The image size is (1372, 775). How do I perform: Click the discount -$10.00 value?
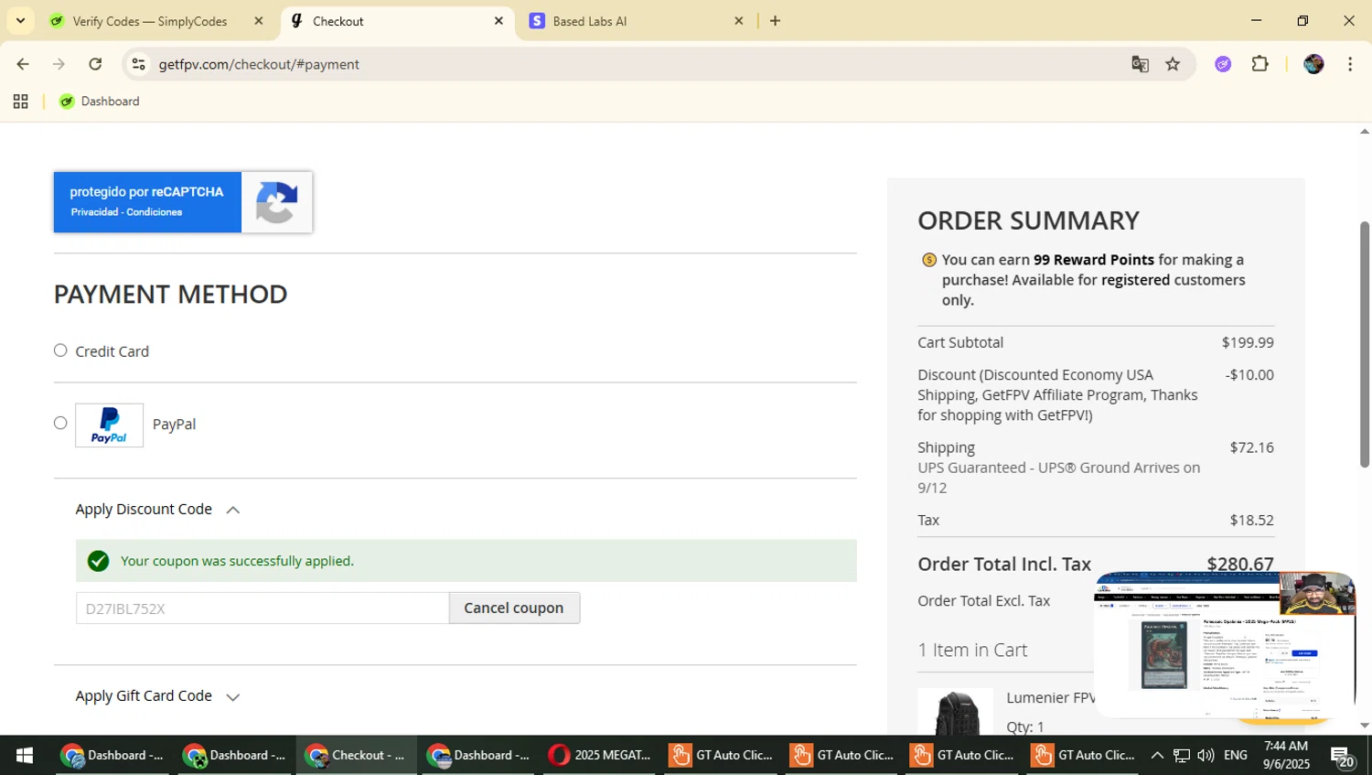1249,375
